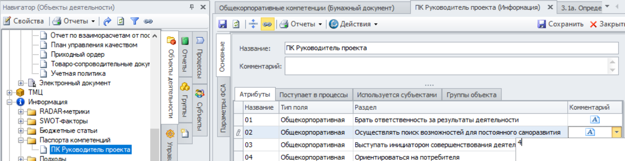The image size is (625, 161).
Task: Click the Свойства button in Navigator
Action: click(x=24, y=21)
